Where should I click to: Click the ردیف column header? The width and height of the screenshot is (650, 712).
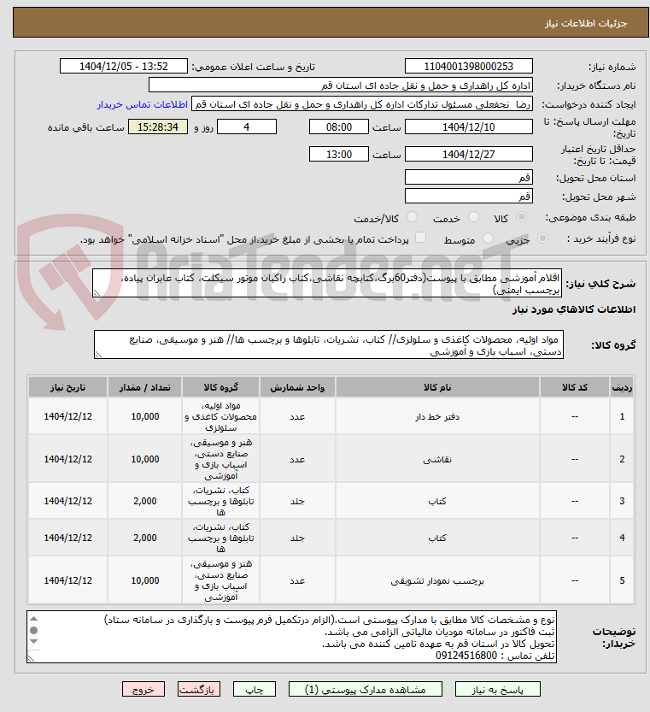622,387
